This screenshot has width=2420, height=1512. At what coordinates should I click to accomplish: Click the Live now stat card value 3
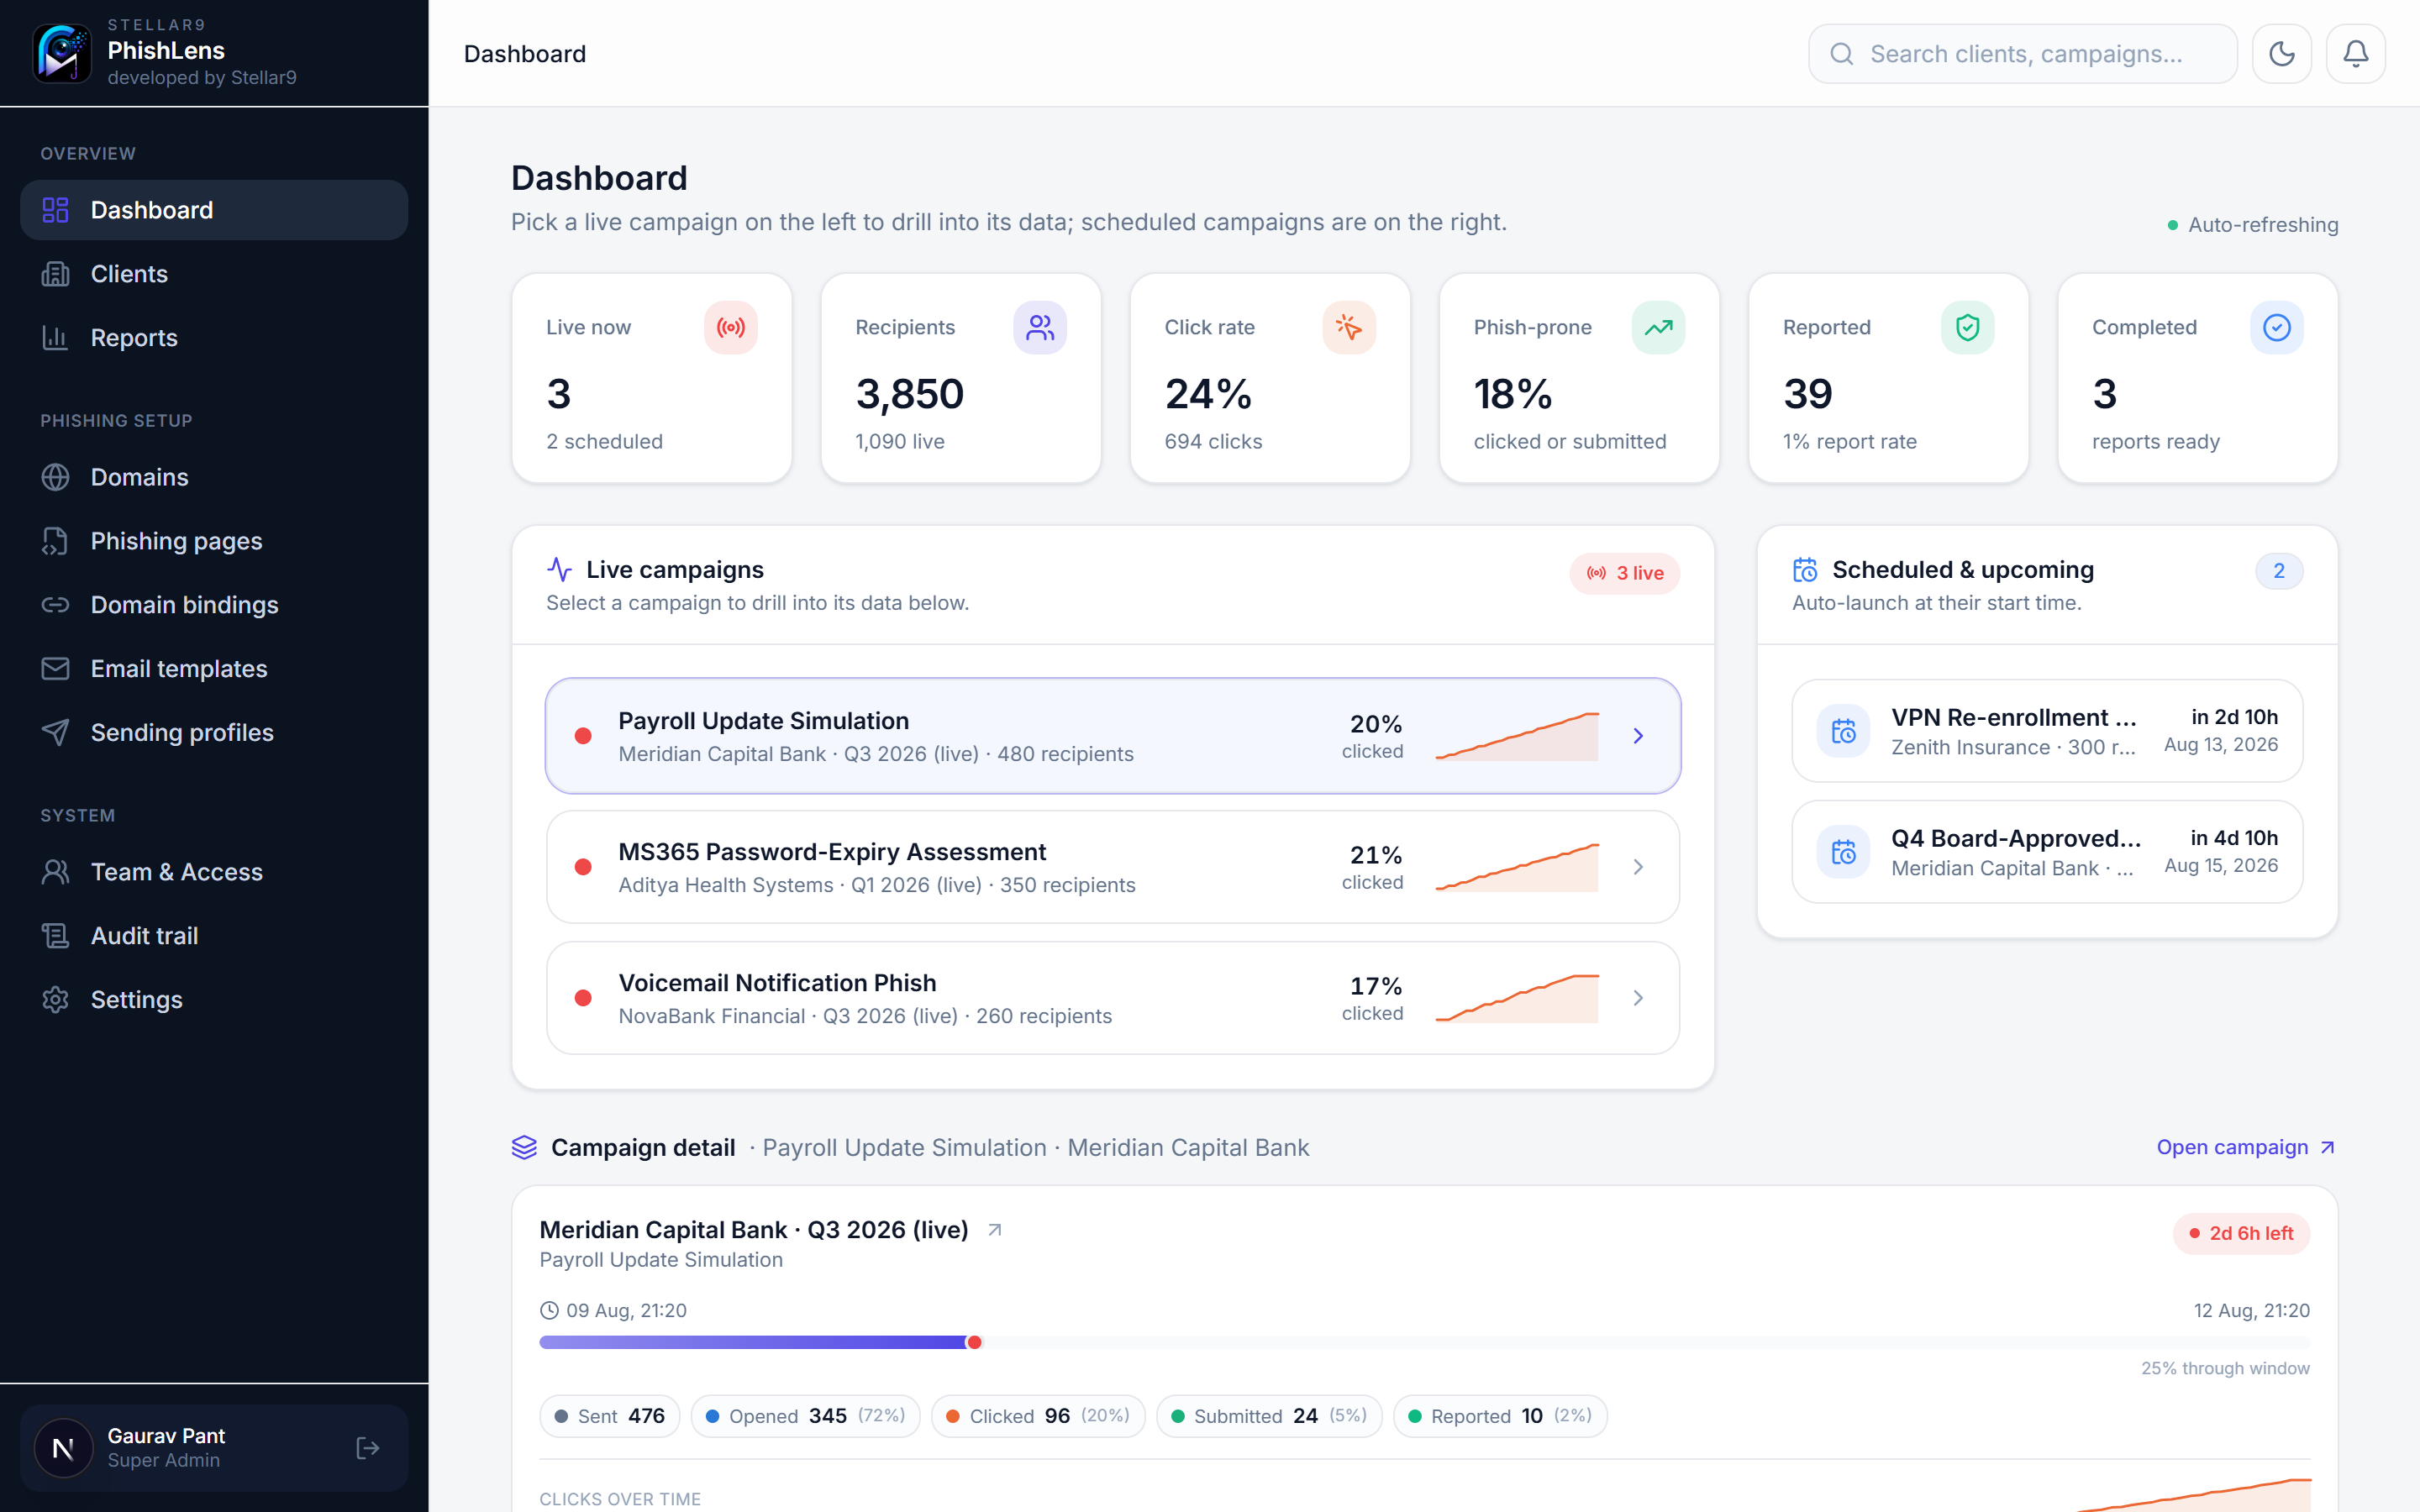point(559,394)
